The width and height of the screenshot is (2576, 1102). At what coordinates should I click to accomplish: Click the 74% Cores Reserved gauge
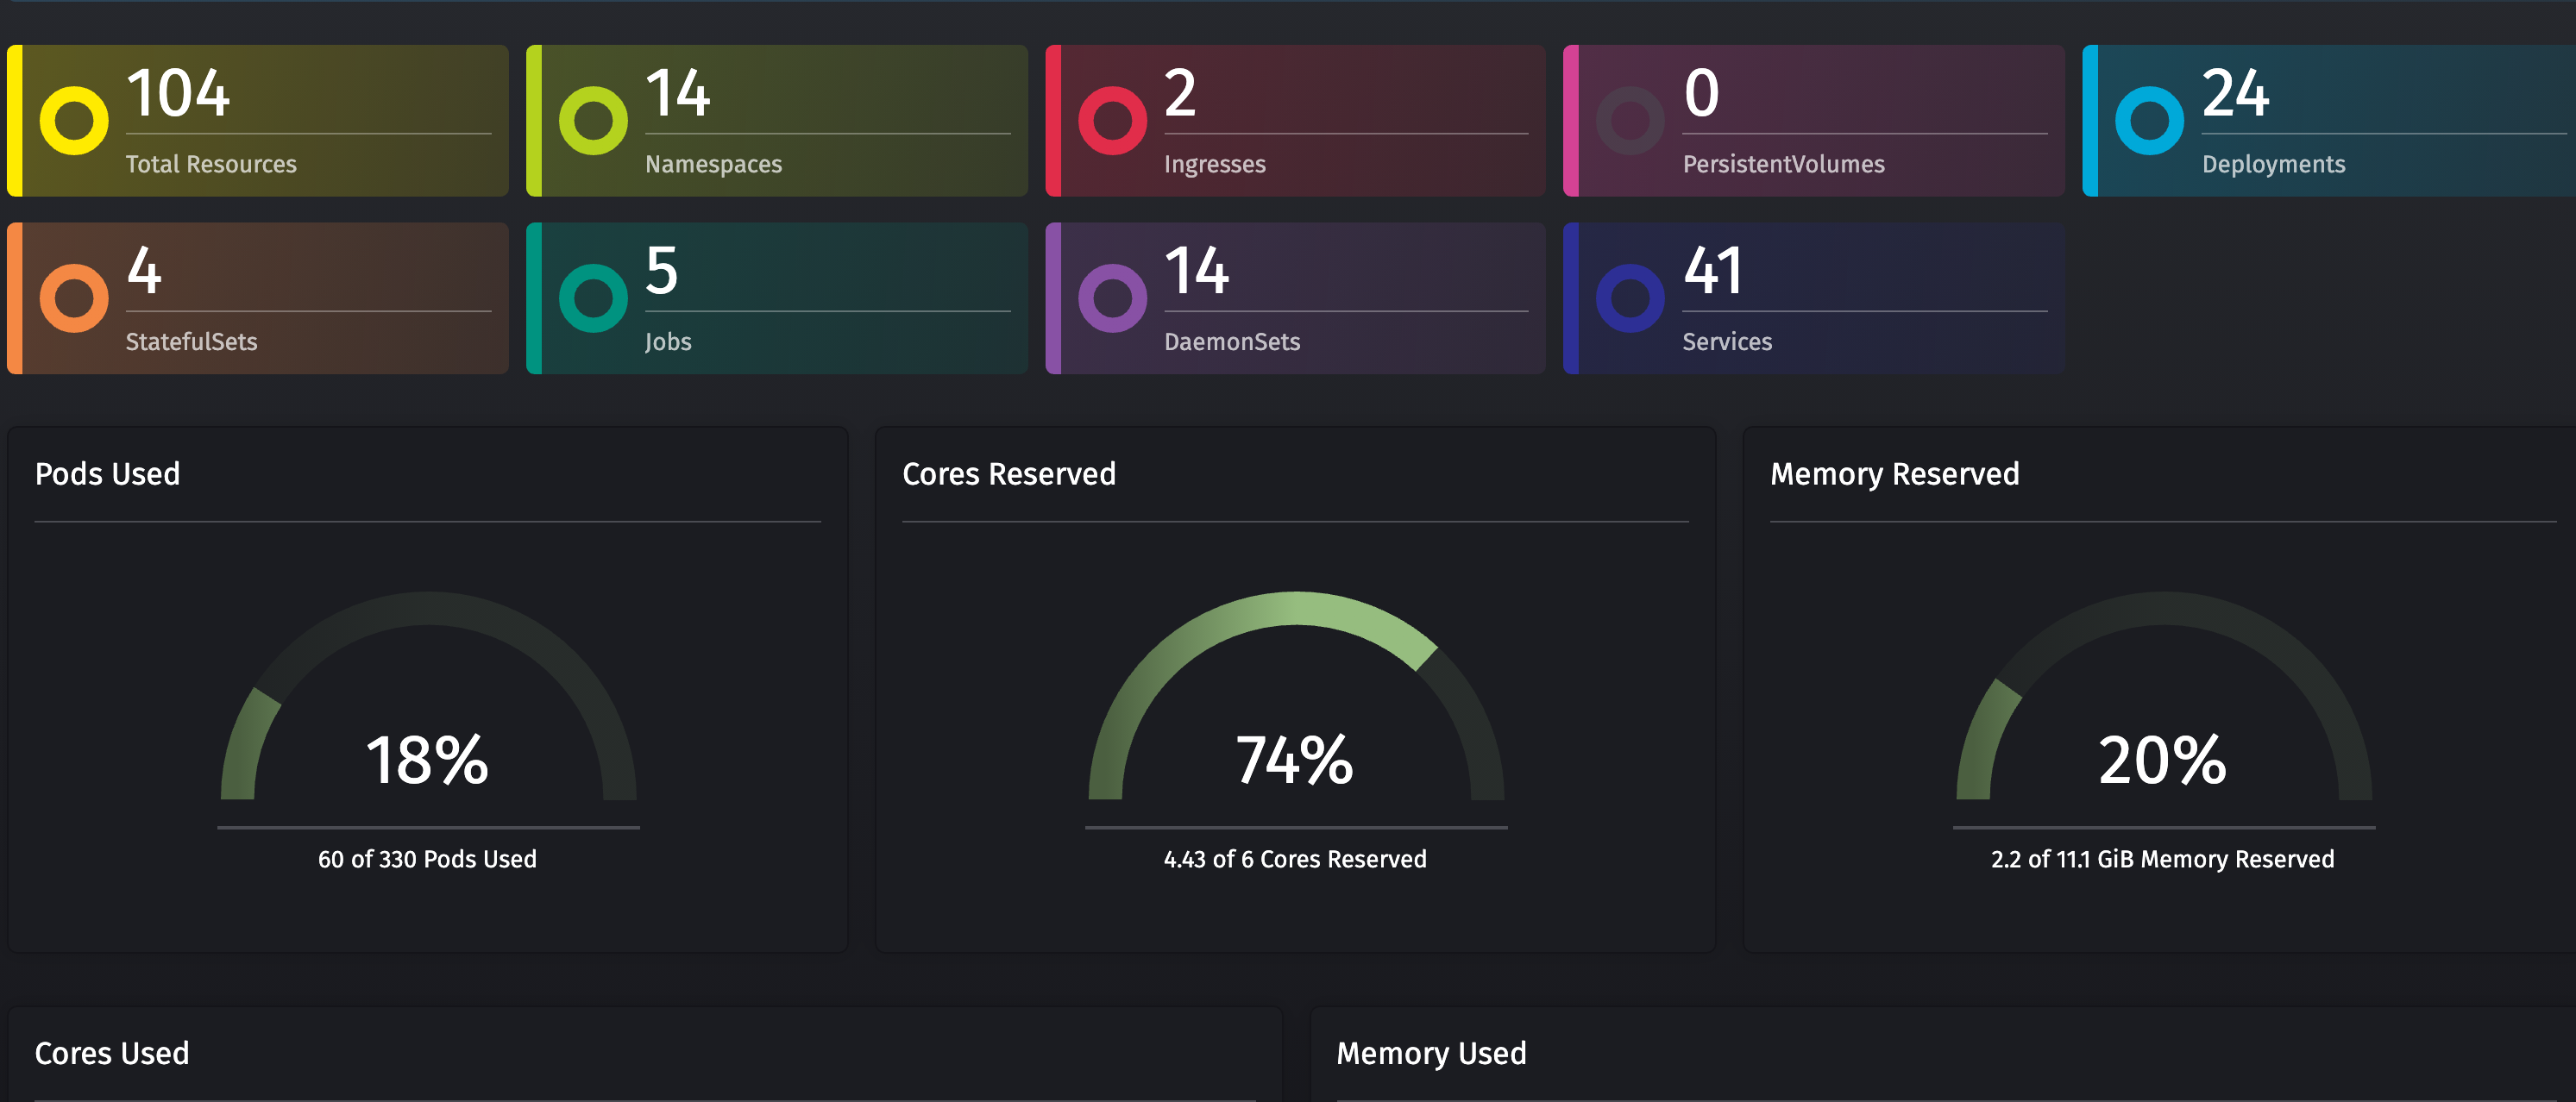click(x=1295, y=761)
